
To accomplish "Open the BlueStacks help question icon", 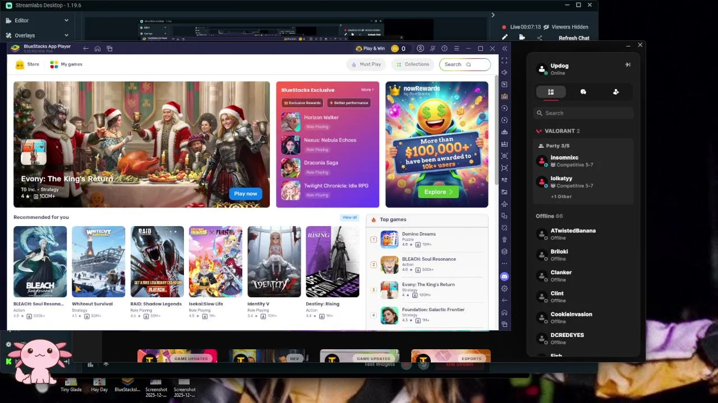I will (x=444, y=49).
